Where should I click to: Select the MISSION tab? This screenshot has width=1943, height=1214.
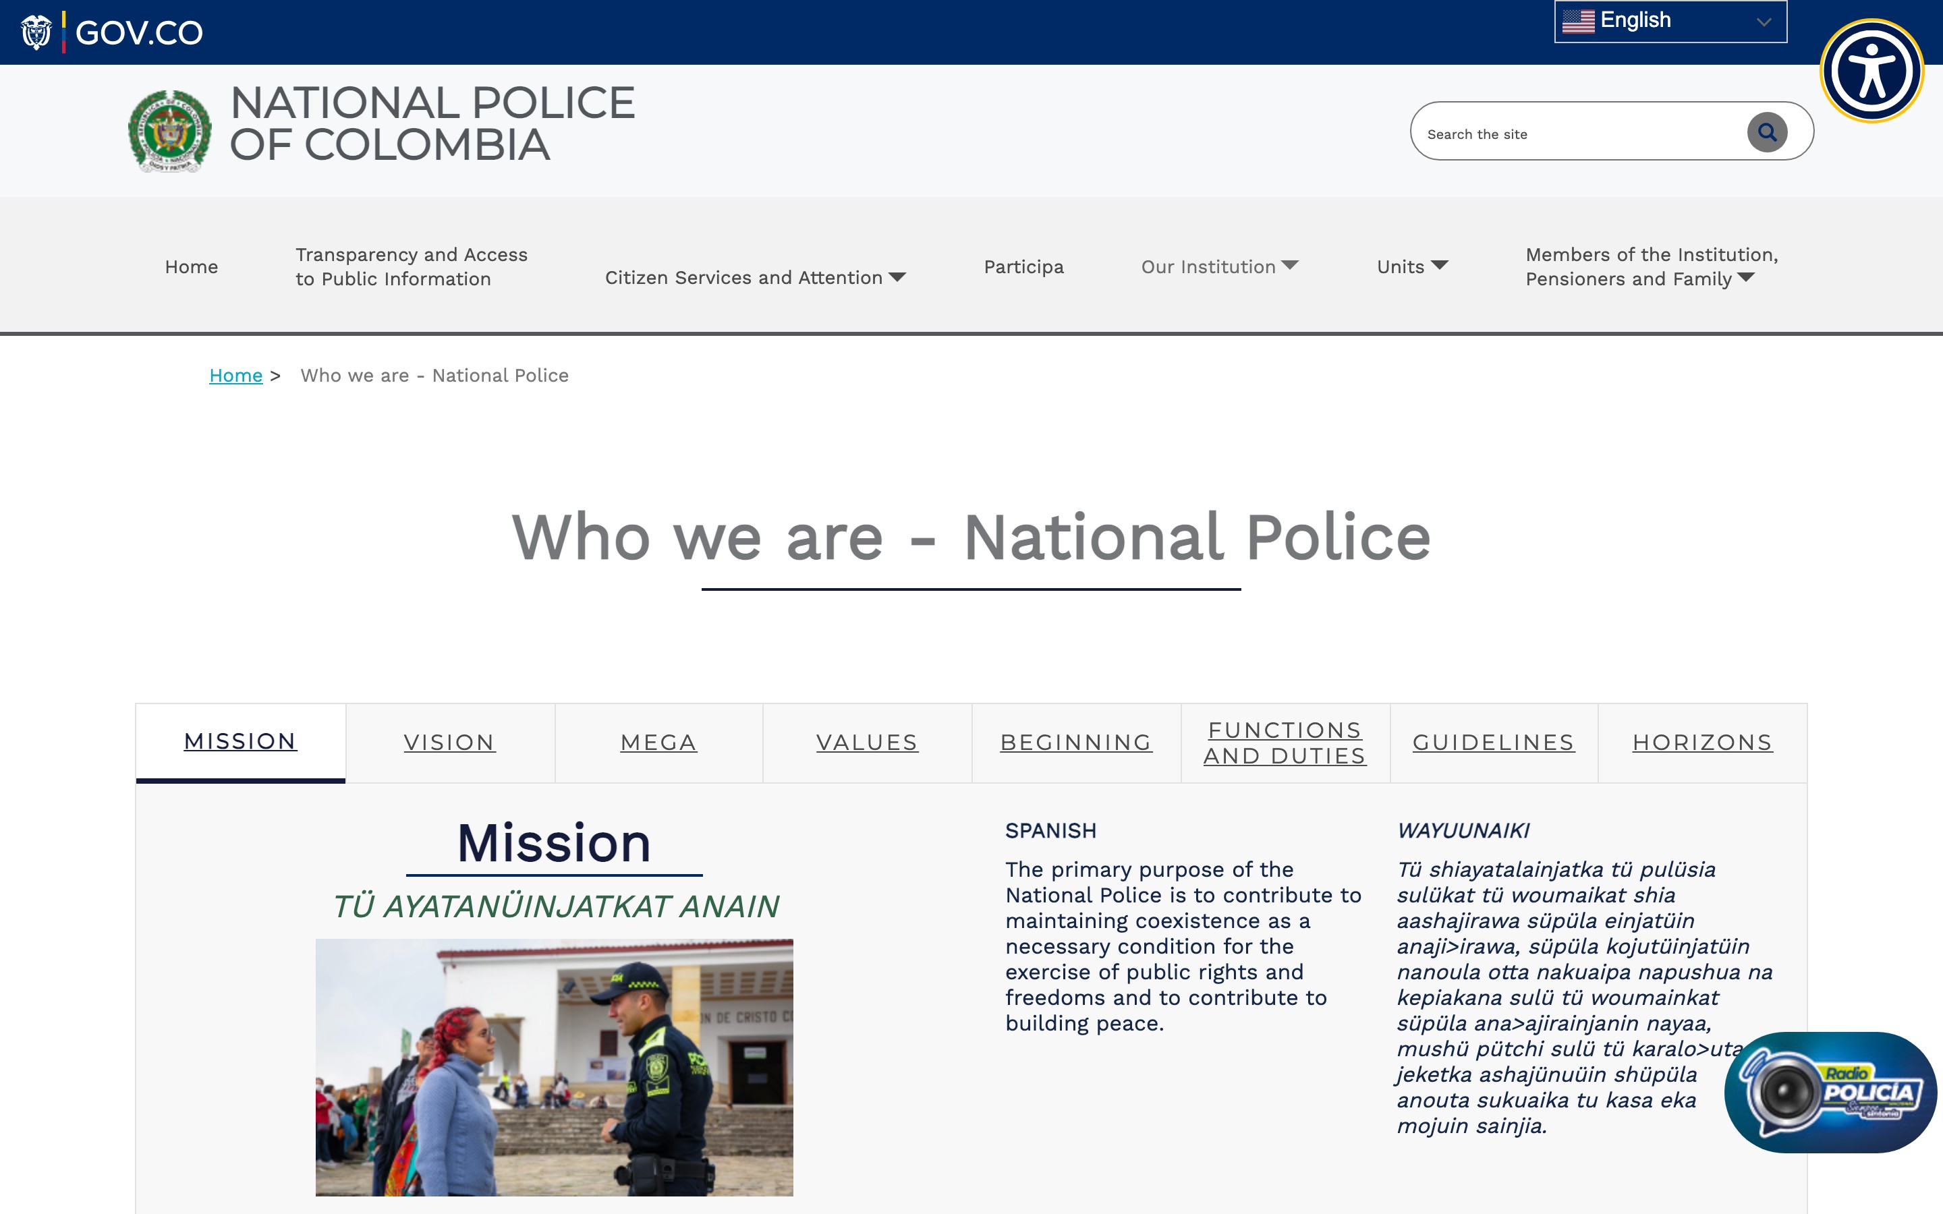pos(240,742)
